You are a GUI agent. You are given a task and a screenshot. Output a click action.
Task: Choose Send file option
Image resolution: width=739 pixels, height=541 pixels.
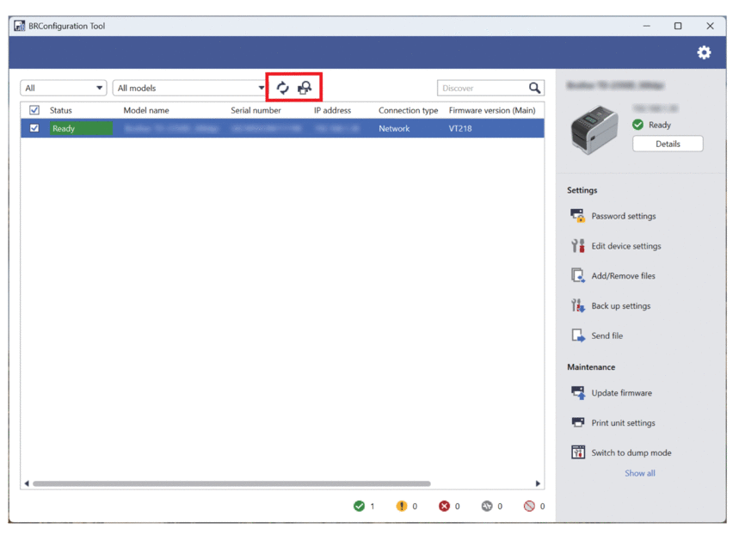pyautogui.click(x=607, y=336)
